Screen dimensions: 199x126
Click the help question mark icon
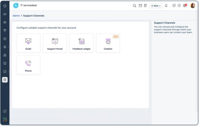click(x=179, y=6)
